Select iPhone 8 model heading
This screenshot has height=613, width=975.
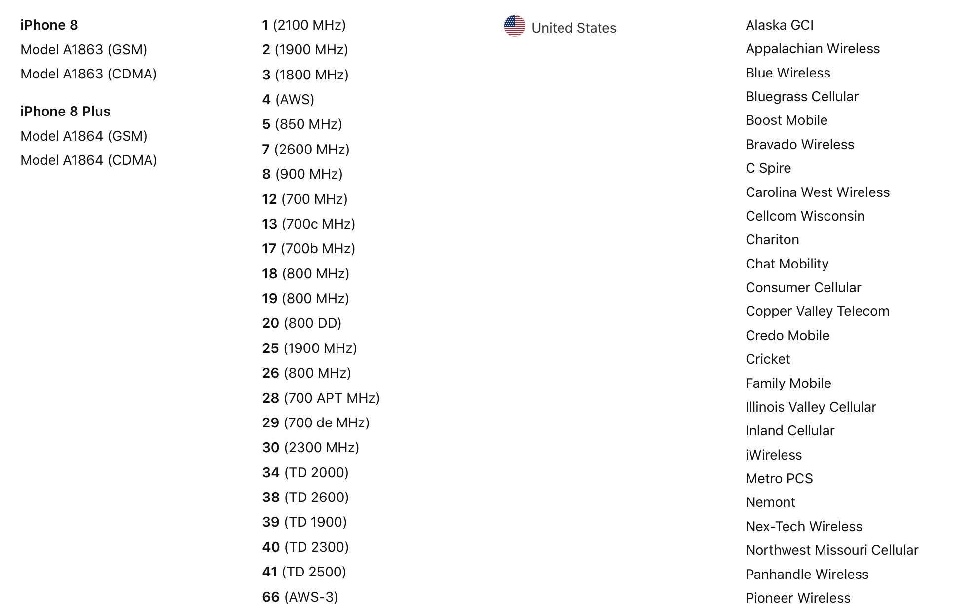click(x=49, y=25)
